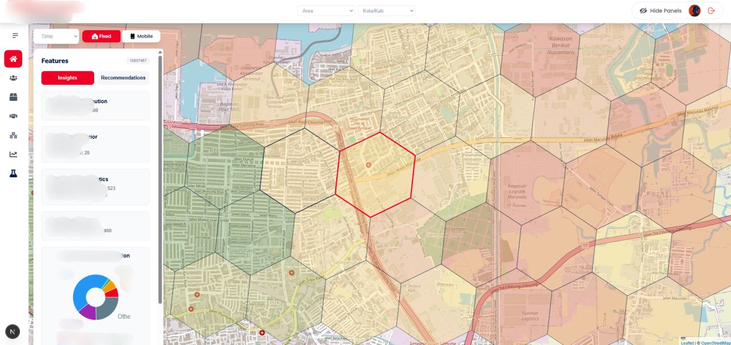The image size is (731, 345).
Task: Open the line chart analytics sidebar icon
Action: pos(13,154)
